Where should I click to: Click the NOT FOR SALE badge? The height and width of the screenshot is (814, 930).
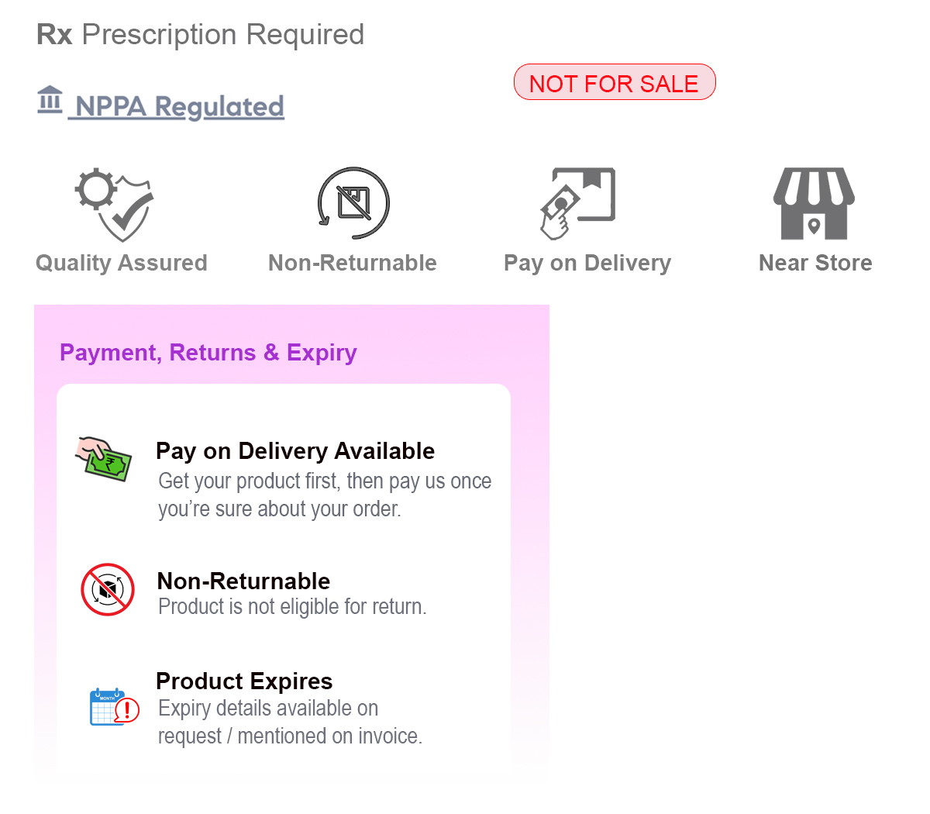click(x=614, y=83)
